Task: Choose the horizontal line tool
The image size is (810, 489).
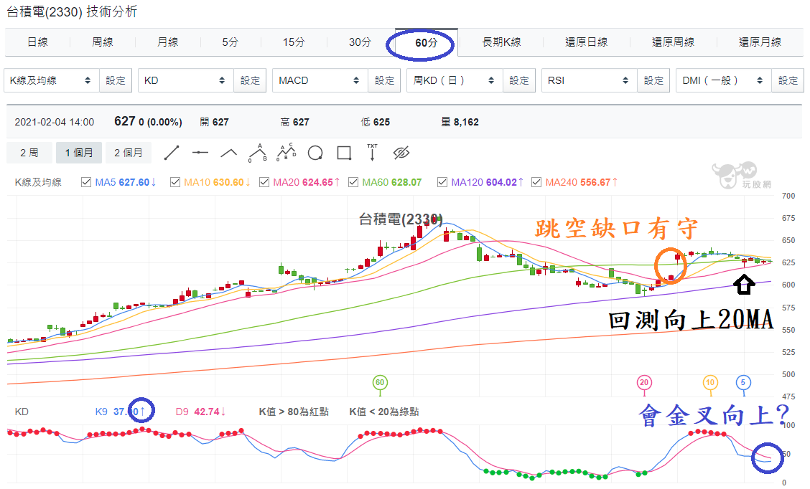Action: click(x=200, y=153)
